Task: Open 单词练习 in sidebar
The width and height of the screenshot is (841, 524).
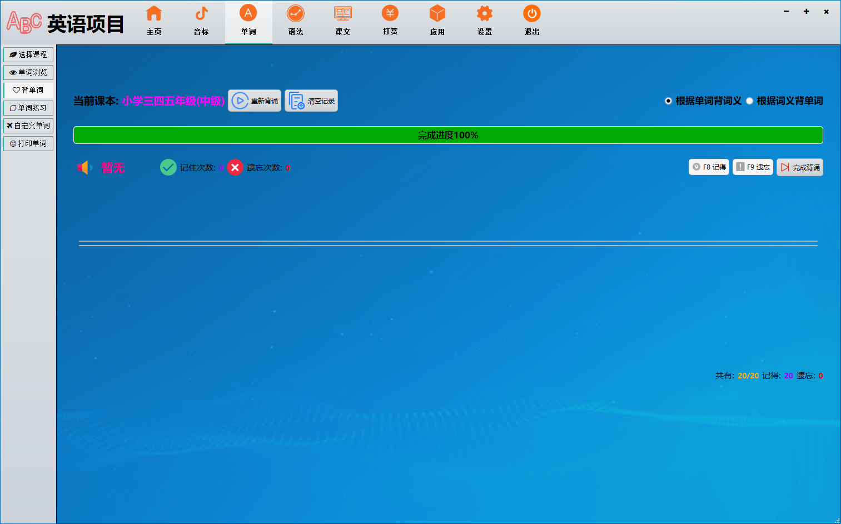Action: click(x=28, y=108)
